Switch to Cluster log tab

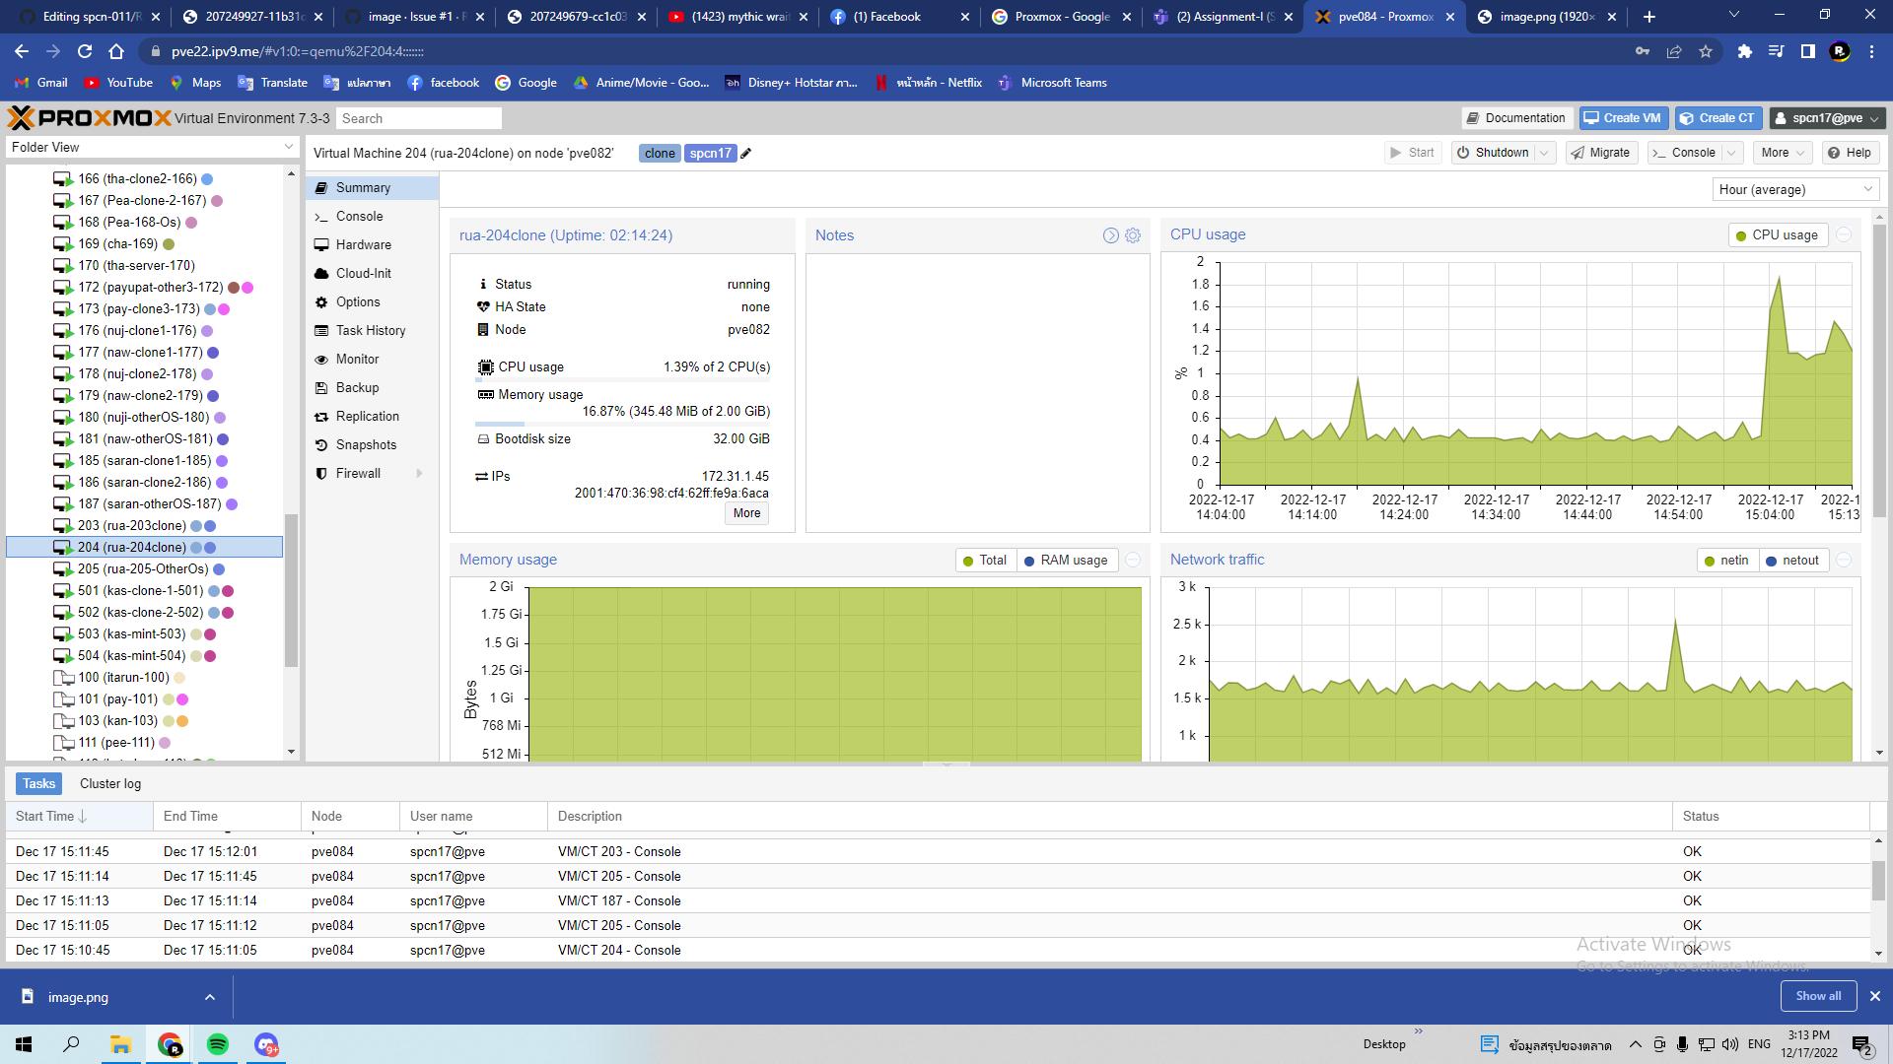(x=110, y=784)
